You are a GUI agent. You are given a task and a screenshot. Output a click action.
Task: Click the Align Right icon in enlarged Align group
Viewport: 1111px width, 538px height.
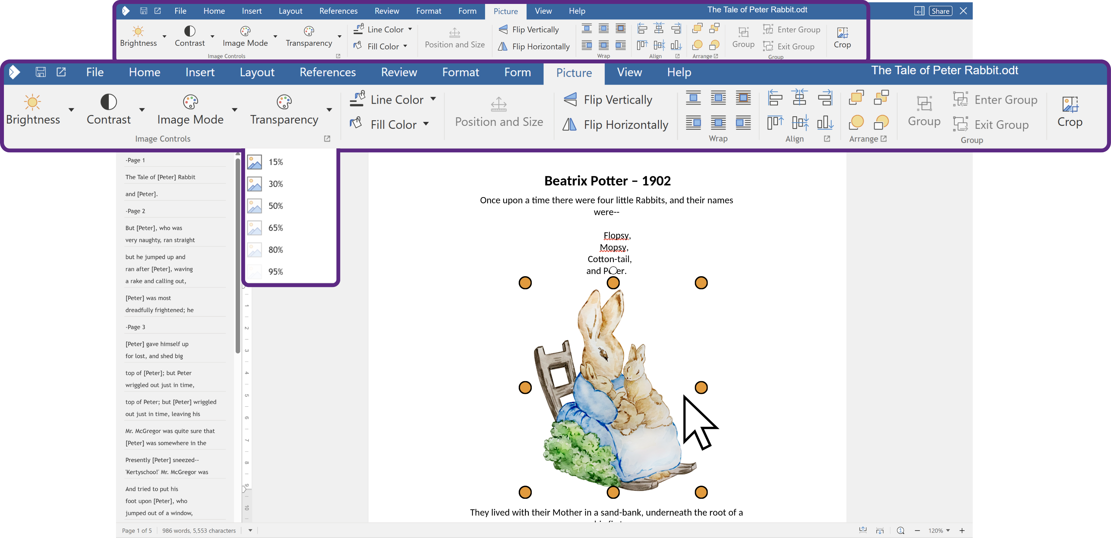(x=825, y=98)
